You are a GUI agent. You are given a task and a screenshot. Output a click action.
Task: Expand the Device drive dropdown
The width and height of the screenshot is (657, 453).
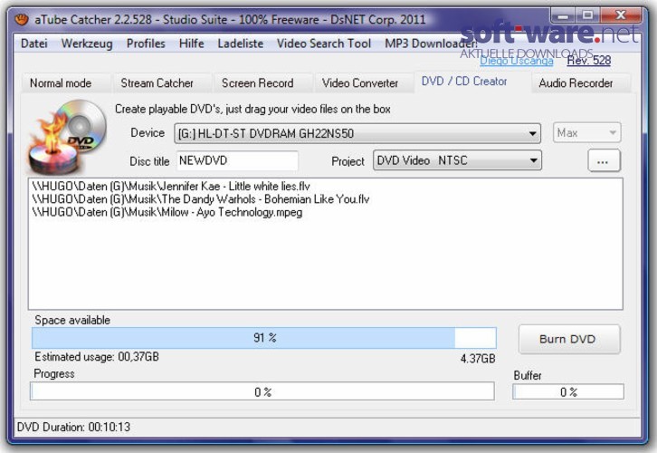(x=357, y=133)
